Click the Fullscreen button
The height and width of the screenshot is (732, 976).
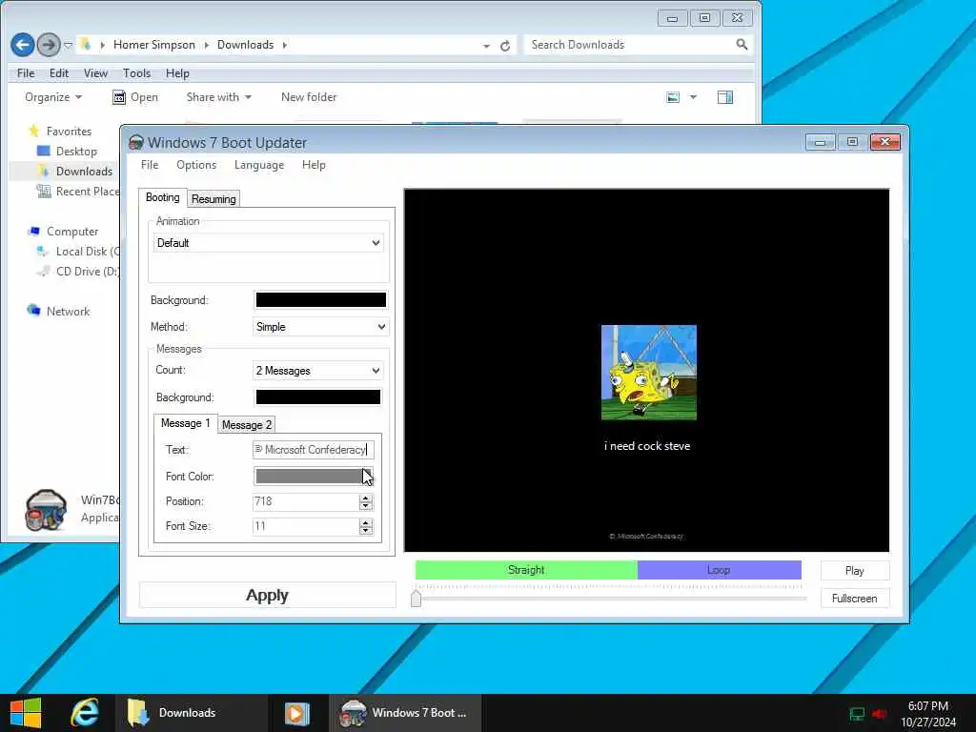(855, 599)
